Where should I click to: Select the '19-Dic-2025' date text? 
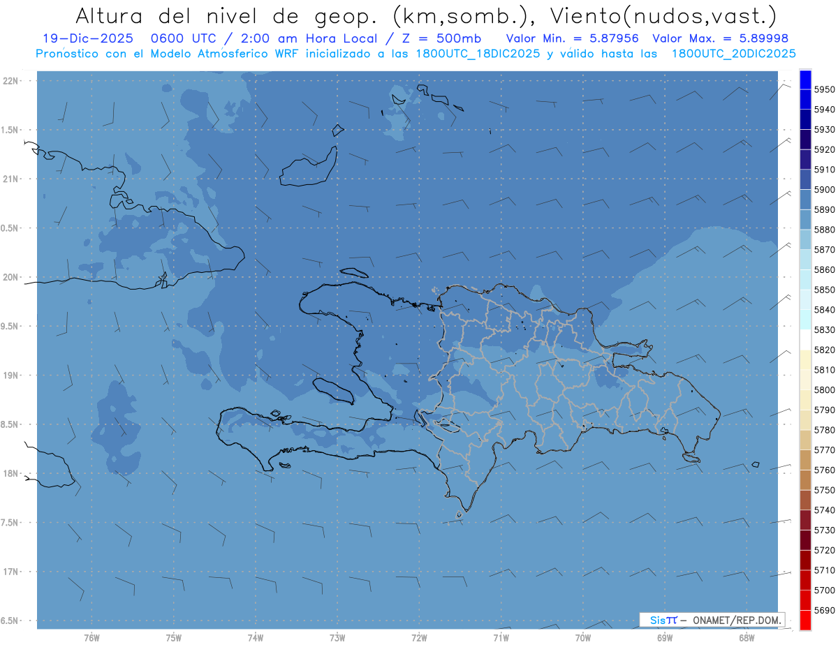(x=87, y=38)
